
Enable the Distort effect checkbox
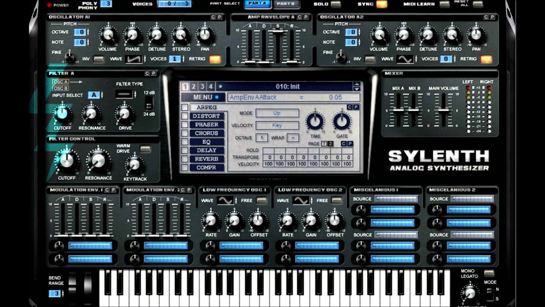184,116
